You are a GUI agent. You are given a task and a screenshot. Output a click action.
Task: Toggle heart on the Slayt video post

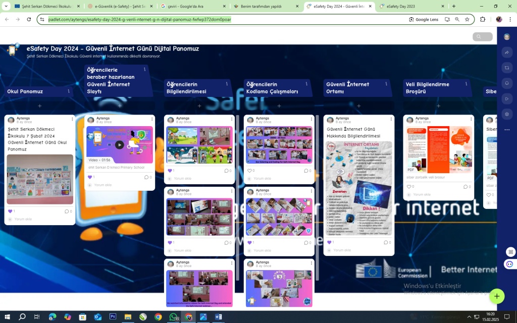pos(90,177)
